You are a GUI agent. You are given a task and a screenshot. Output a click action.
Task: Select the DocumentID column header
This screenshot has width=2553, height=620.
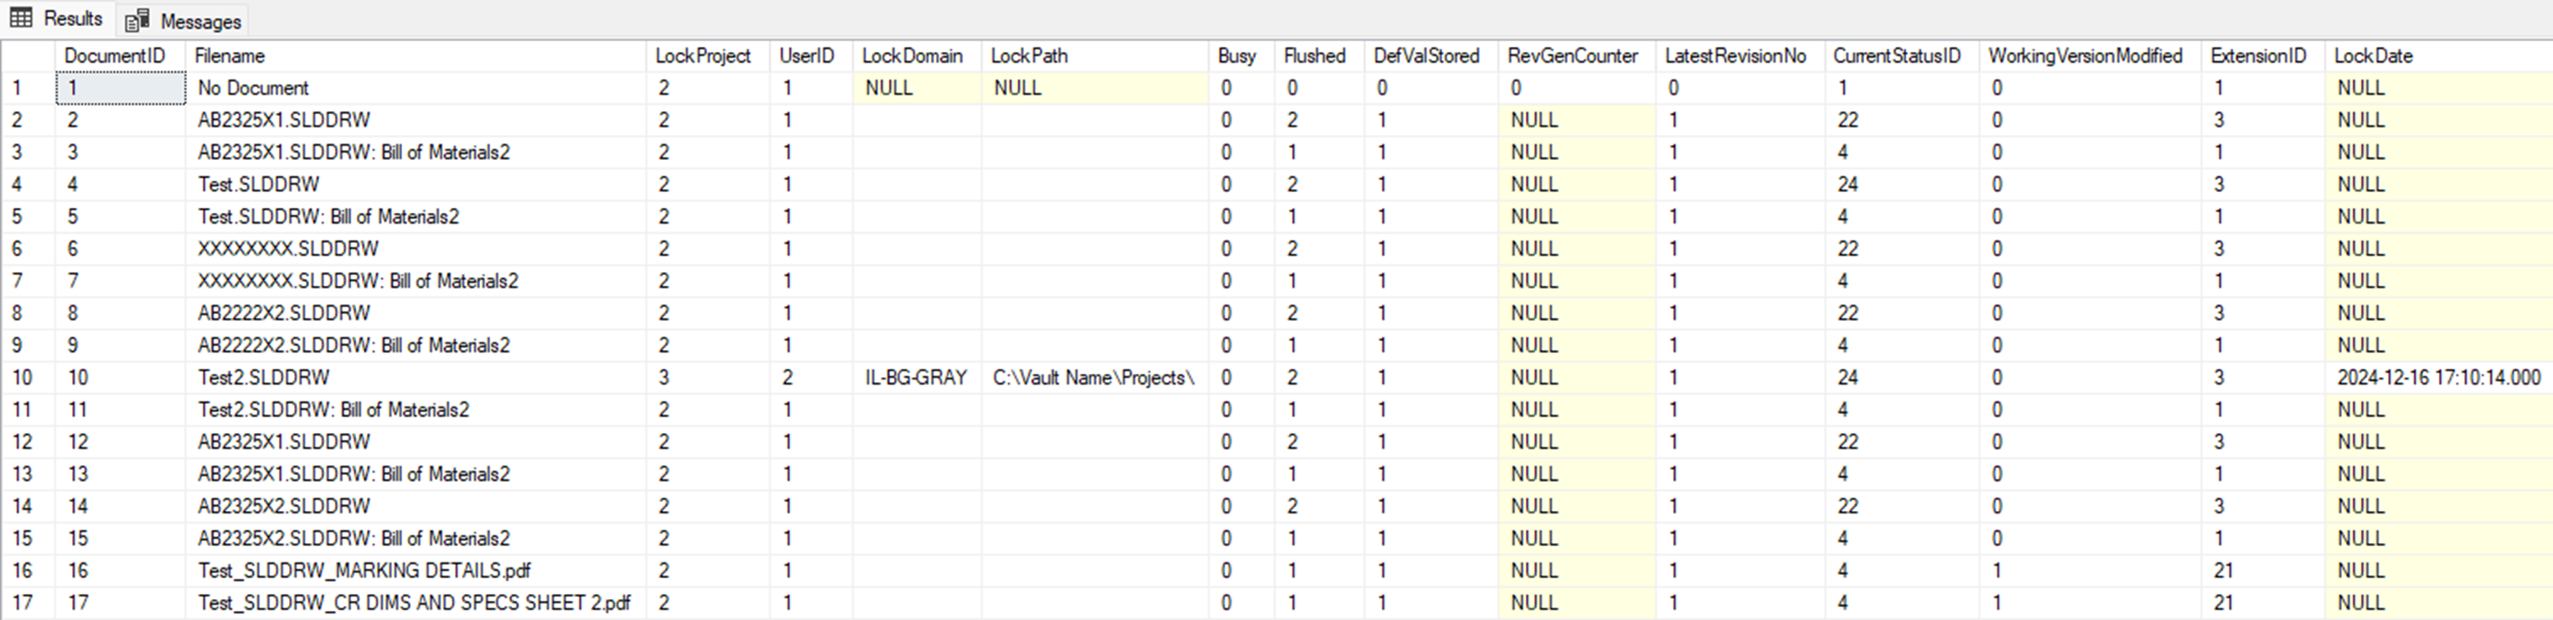coord(114,56)
